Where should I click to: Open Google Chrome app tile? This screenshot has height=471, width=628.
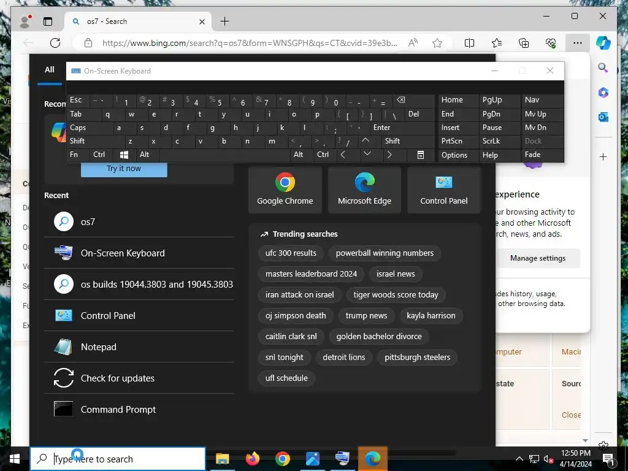285,190
